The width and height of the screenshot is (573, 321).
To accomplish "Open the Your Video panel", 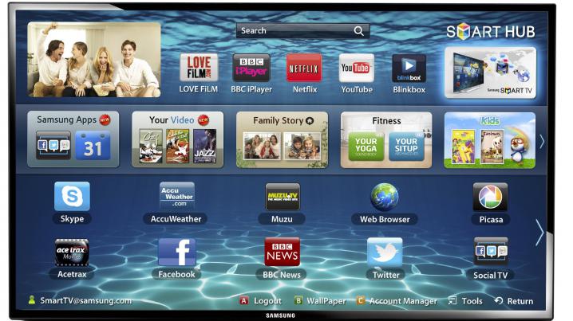I will point(178,139).
